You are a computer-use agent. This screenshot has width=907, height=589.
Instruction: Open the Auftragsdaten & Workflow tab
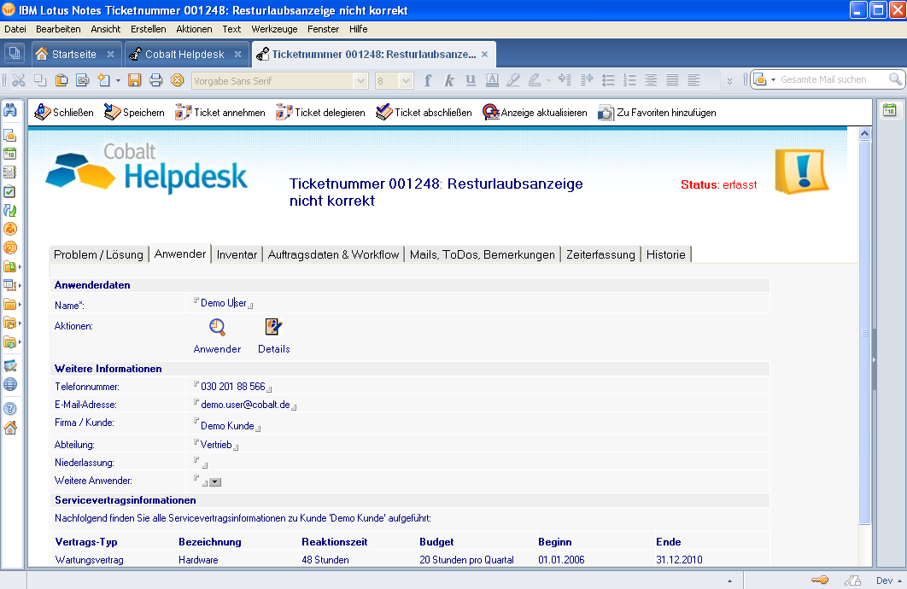(333, 254)
